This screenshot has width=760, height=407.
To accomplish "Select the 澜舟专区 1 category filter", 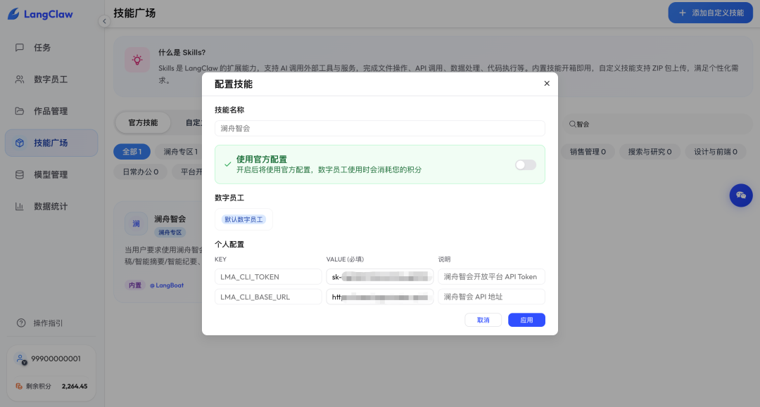I will pos(180,151).
